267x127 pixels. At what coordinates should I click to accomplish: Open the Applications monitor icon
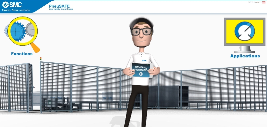(x=245, y=35)
